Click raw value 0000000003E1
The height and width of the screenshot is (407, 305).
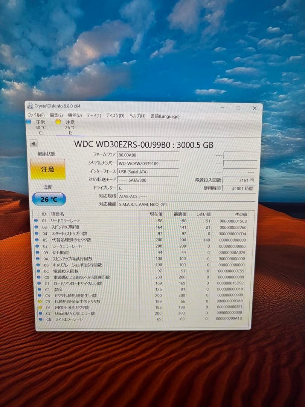click(230, 307)
